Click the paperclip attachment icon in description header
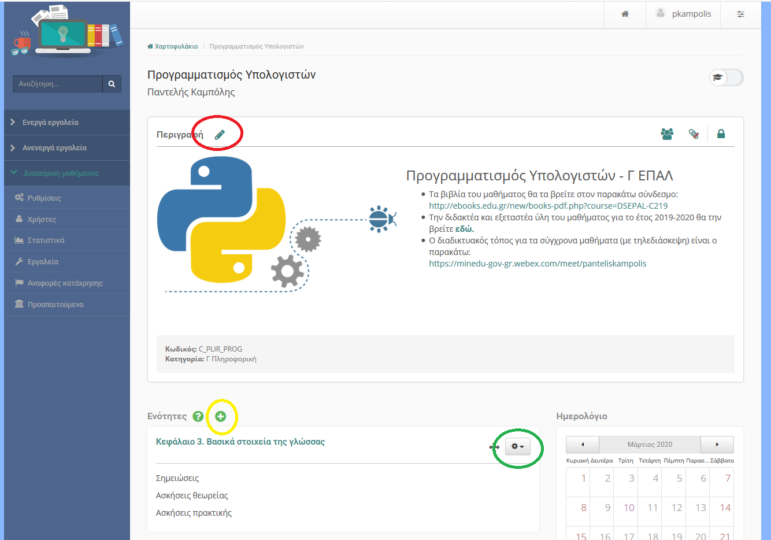Viewport: 771px width, 540px height. (x=694, y=134)
